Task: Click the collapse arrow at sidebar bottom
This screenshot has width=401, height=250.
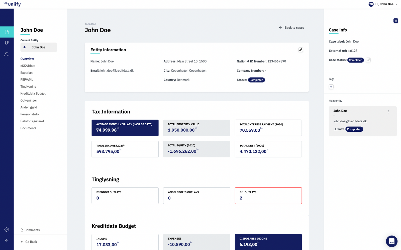Action: 7,241
